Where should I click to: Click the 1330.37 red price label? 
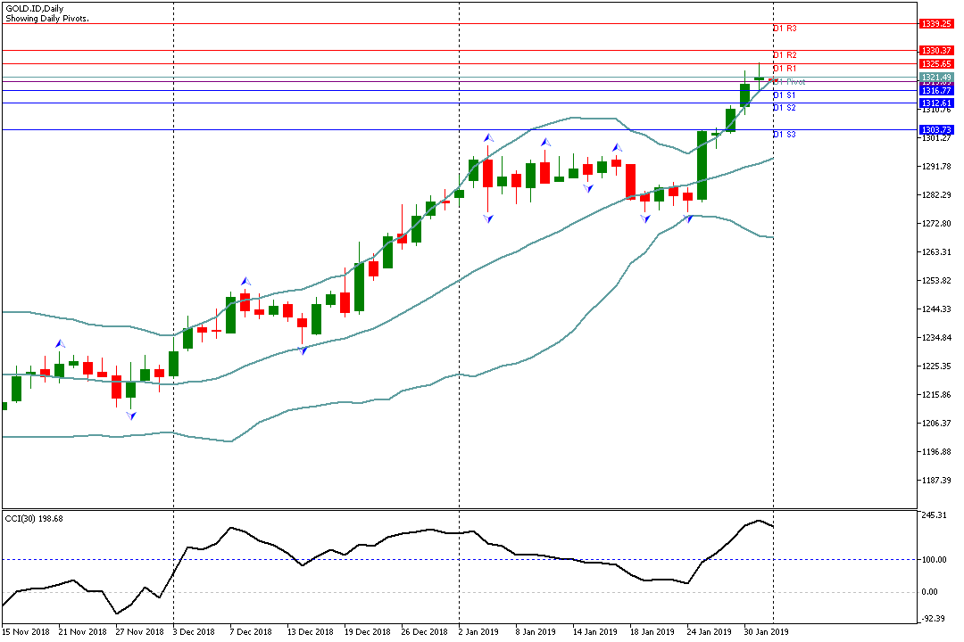(x=936, y=51)
